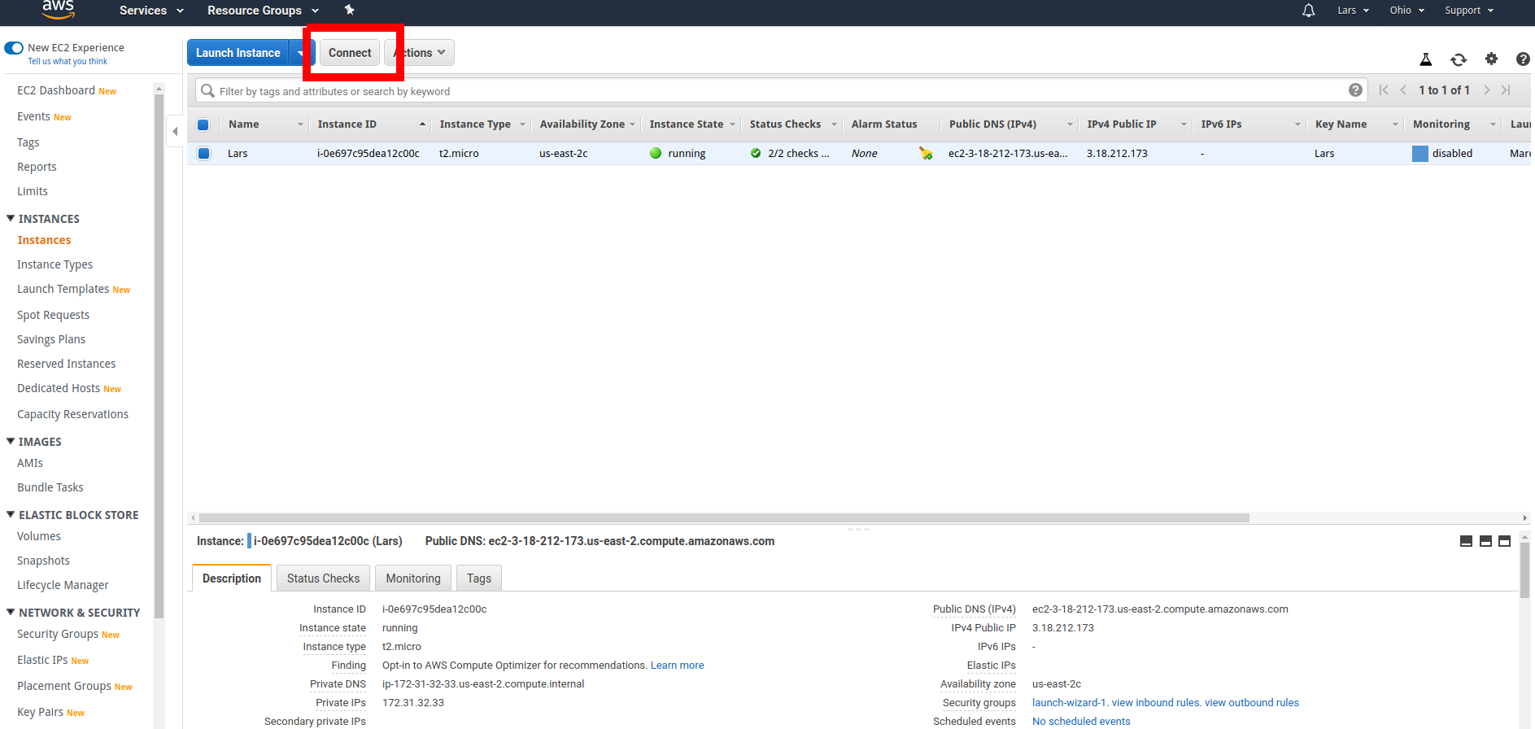1535x729 pixels.
Task: Click the notifications bell icon
Action: (1308, 11)
